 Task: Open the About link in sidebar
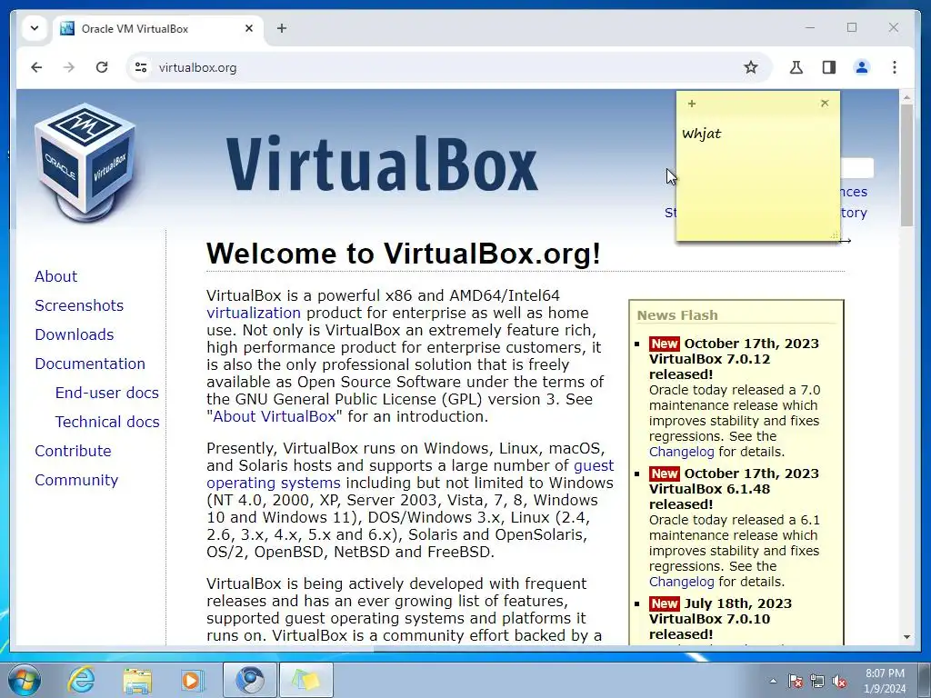[55, 276]
